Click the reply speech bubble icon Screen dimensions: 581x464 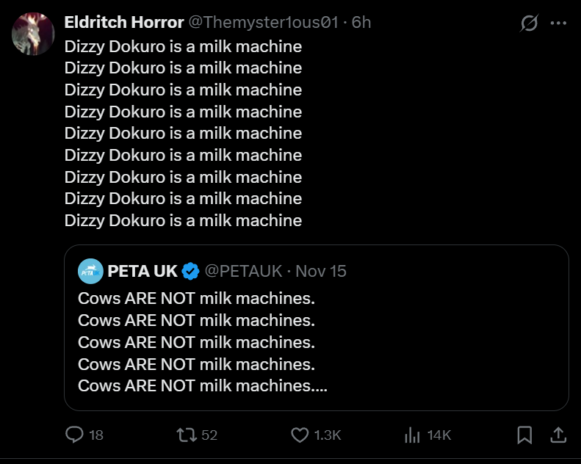[75, 435]
